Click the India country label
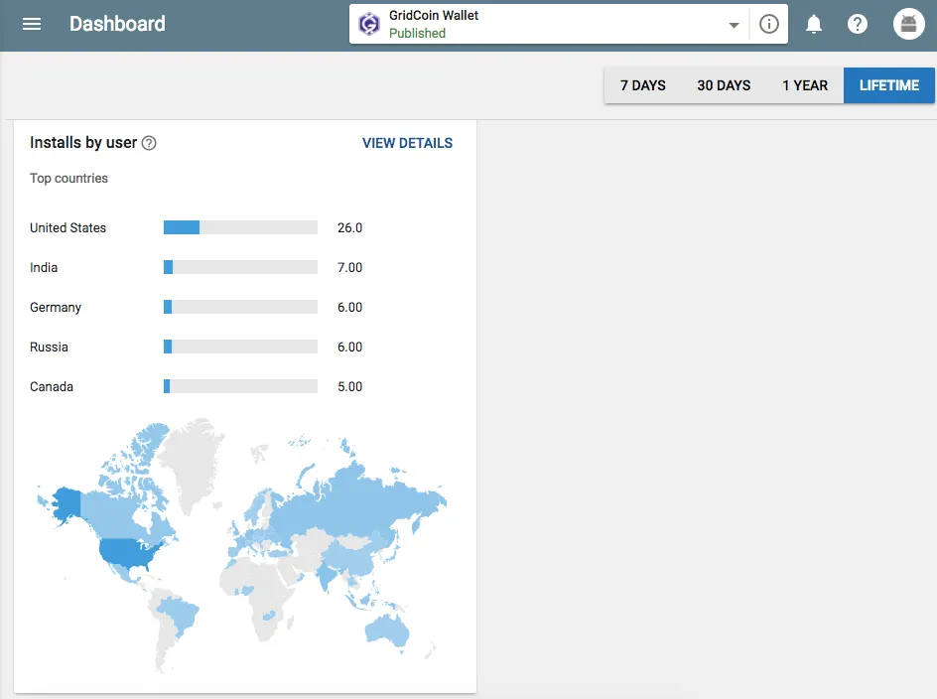The image size is (937, 699). [44, 267]
